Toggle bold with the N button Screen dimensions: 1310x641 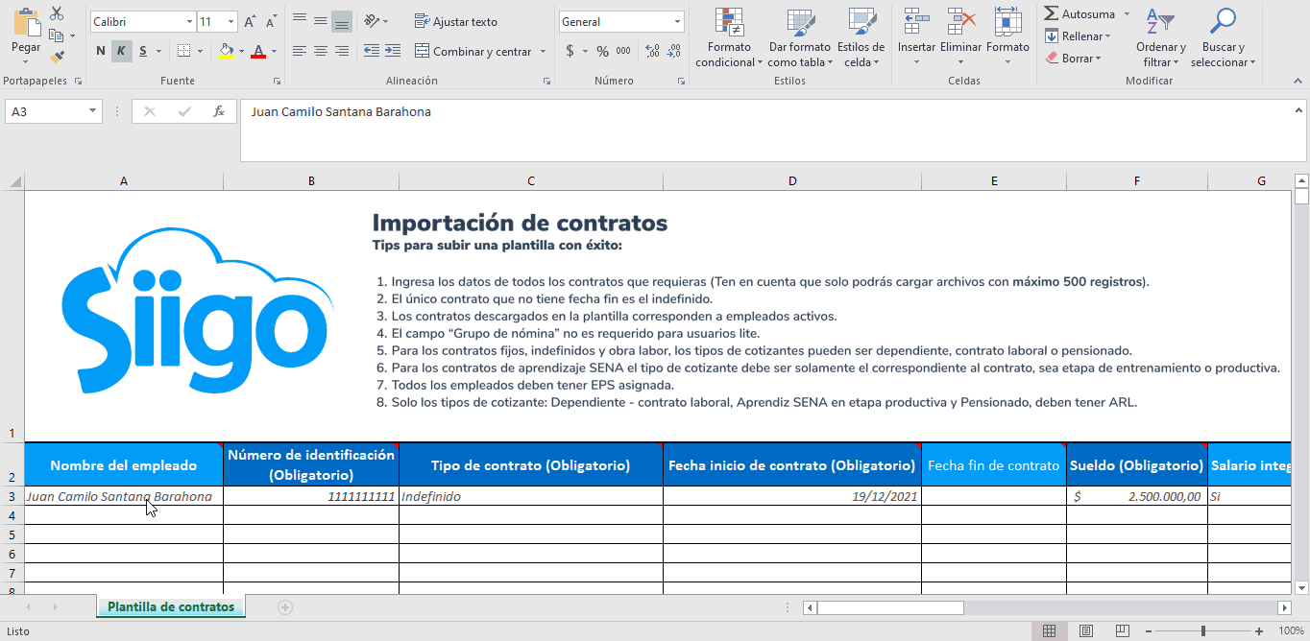pyautogui.click(x=101, y=51)
